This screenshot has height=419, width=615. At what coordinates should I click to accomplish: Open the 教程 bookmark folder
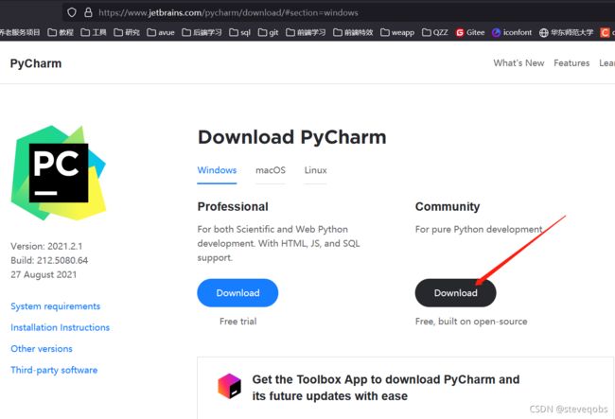click(61, 32)
